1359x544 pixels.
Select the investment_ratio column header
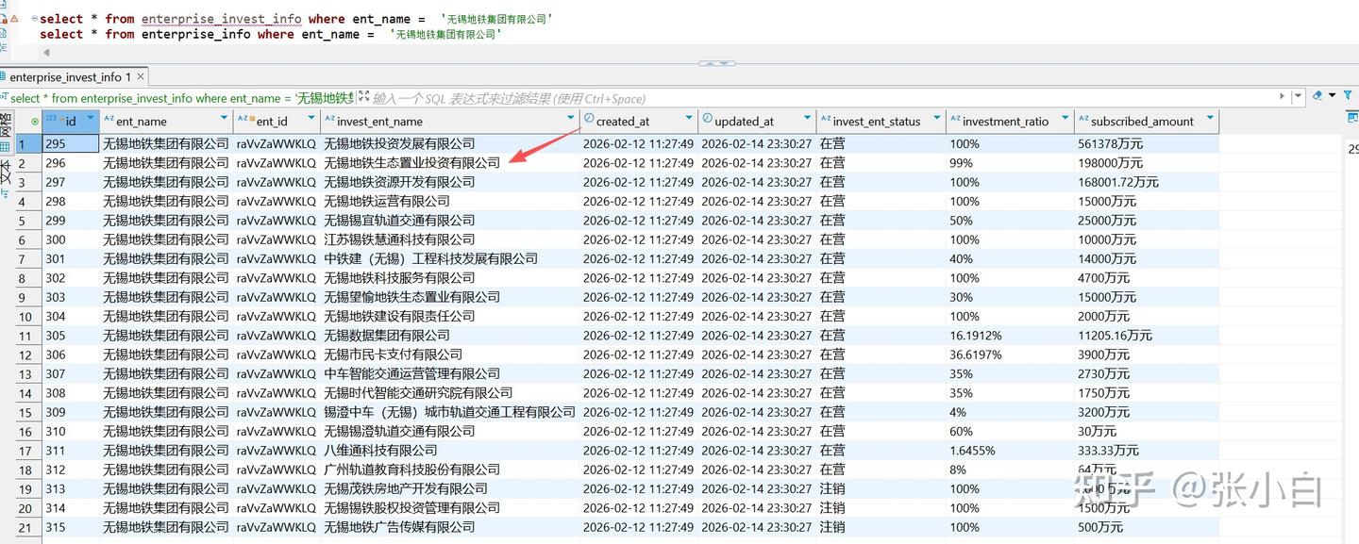[x=1011, y=121]
